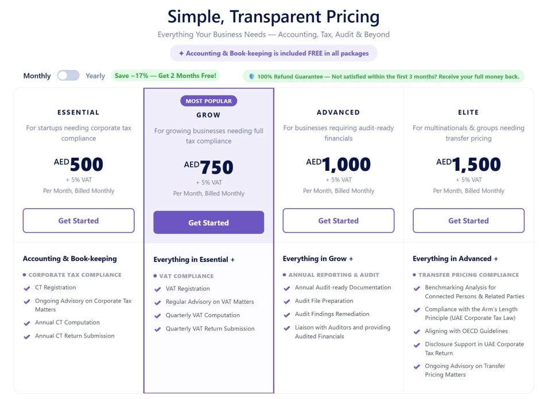
Task: Click checkmark next to Audit File Preparation
Action: 287,301
